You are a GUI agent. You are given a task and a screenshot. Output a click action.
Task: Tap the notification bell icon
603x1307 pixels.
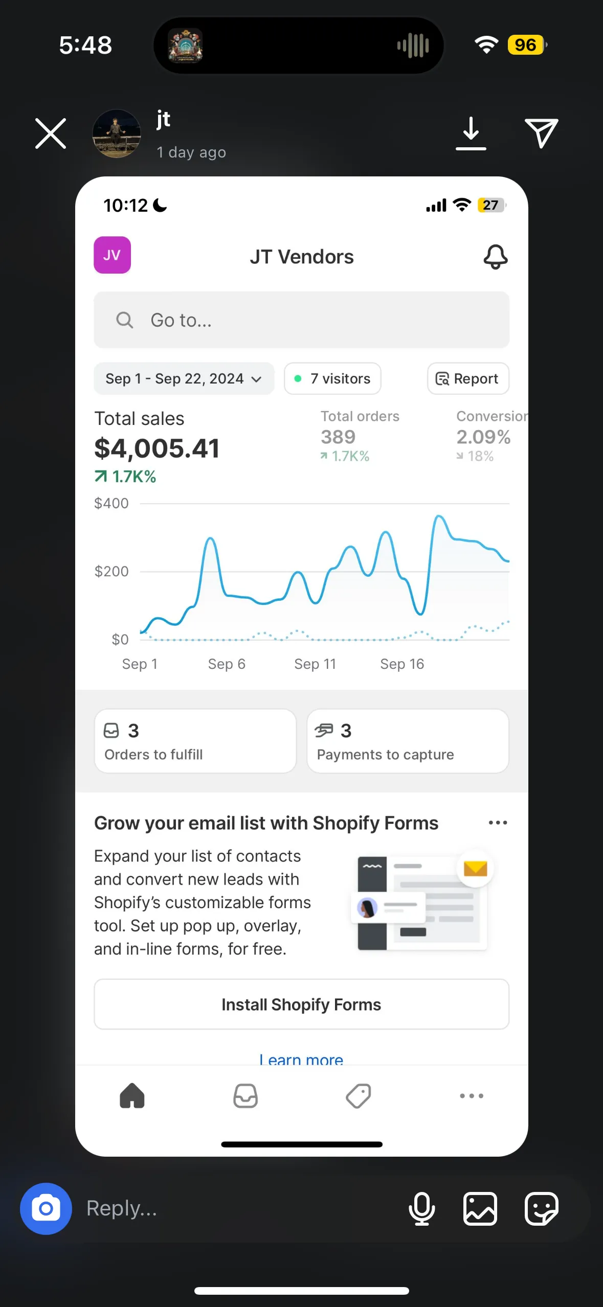coord(495,257)
